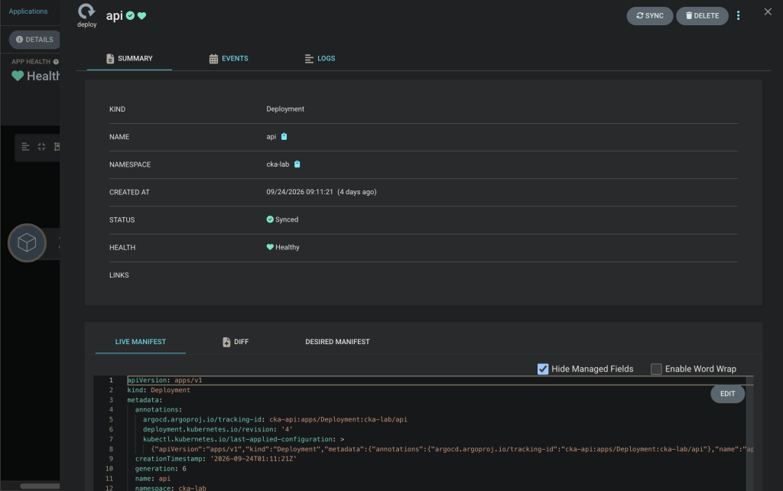This screenshot has height=491, width=783.
Task: Copy the cka-lab namespace to clipboard
Action: [297, 164]
